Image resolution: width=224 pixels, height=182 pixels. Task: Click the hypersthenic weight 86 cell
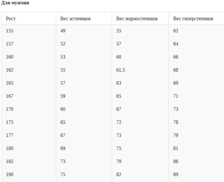coord(176,161)
